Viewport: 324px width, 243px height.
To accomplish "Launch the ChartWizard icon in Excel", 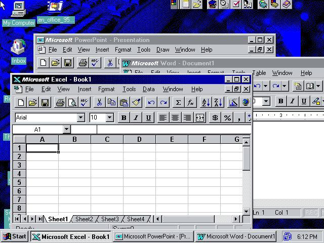I will pyautogui.click(x=233, y=102).
